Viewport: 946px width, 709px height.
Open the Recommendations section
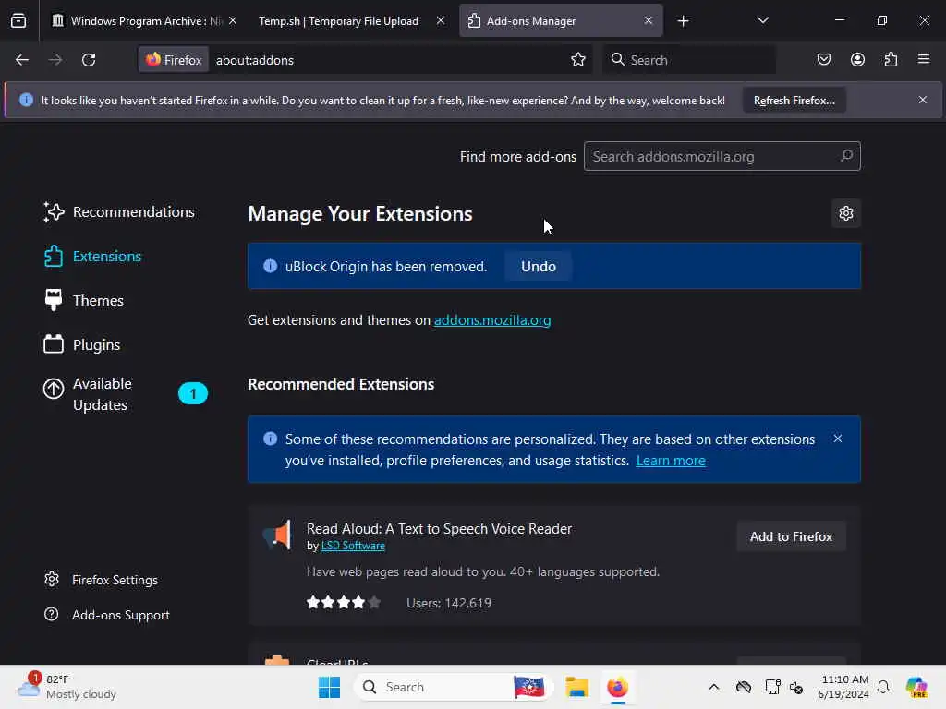tap(119, 212)
